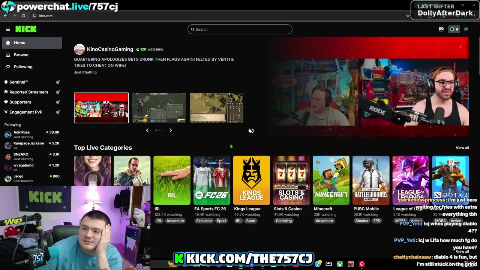Click the Gambling tag under Slots & Casino
Image resolution: width=480 pixels, height=270 pixels.
283,221
